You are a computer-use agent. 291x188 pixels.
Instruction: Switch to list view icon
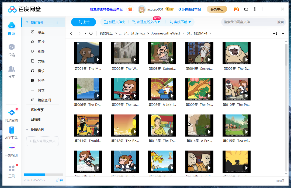pyautogui.click(x=282, y=34)
